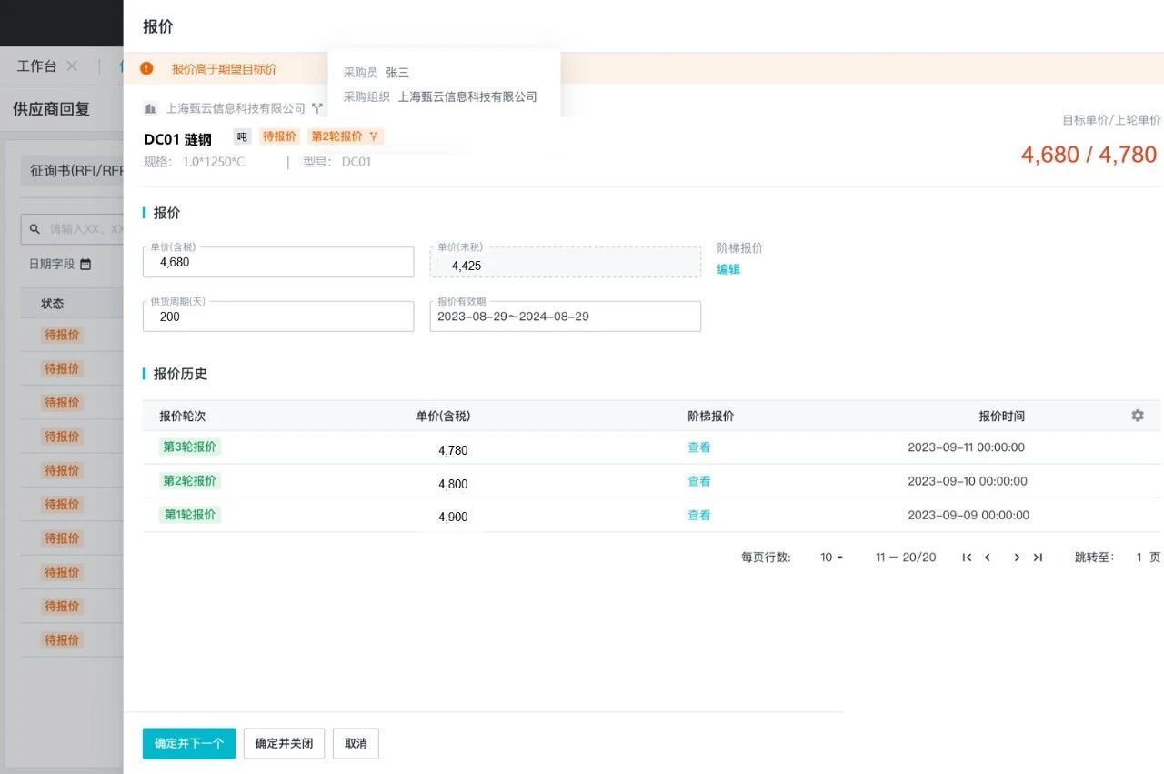Click the 确定并下一个 button

(188, 743)
